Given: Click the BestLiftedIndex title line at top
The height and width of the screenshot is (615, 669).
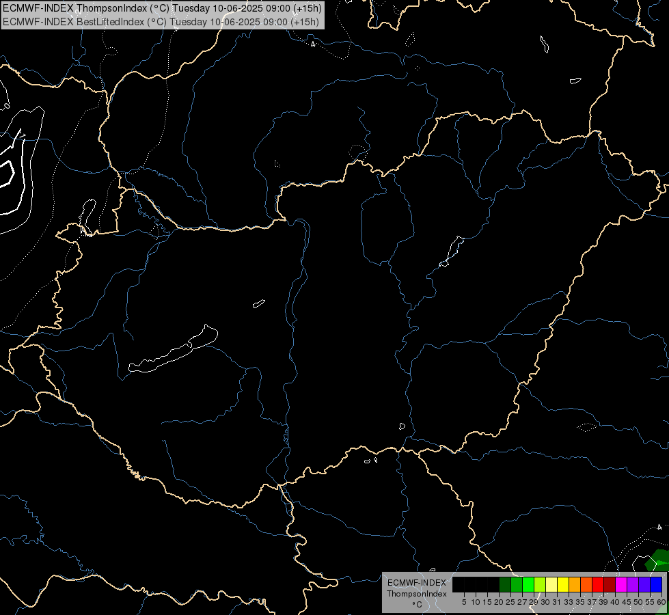Looking at the screenshot, I should tap(161, 22).
